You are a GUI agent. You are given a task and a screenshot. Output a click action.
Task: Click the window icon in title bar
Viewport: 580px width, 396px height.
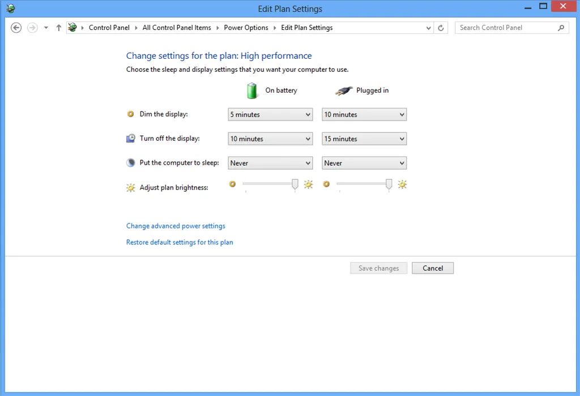(x=10, y=8)
